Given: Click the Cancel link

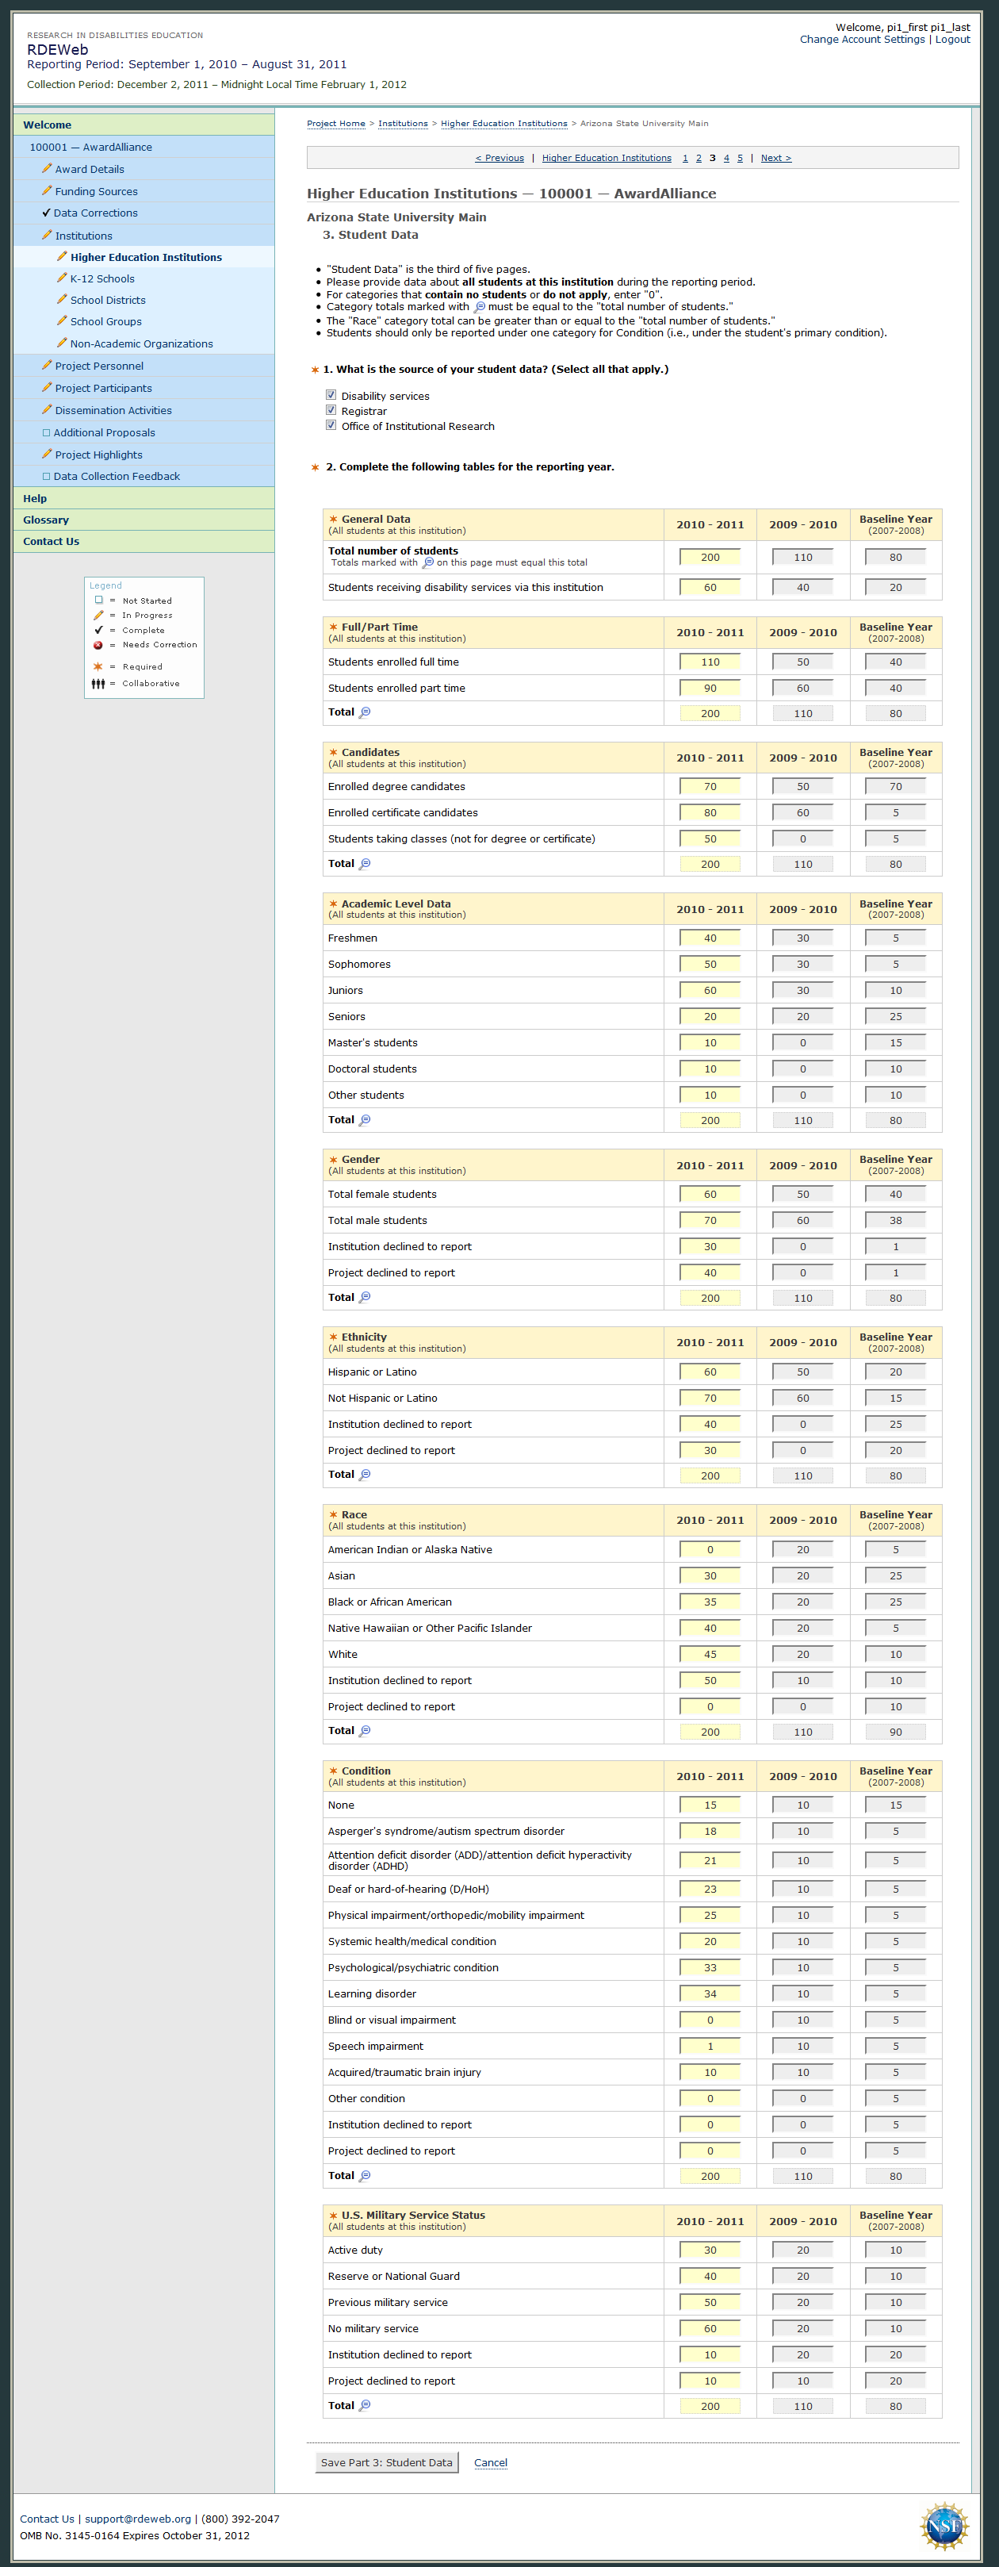Looking at the screenshot, I should pos(490,2462).
